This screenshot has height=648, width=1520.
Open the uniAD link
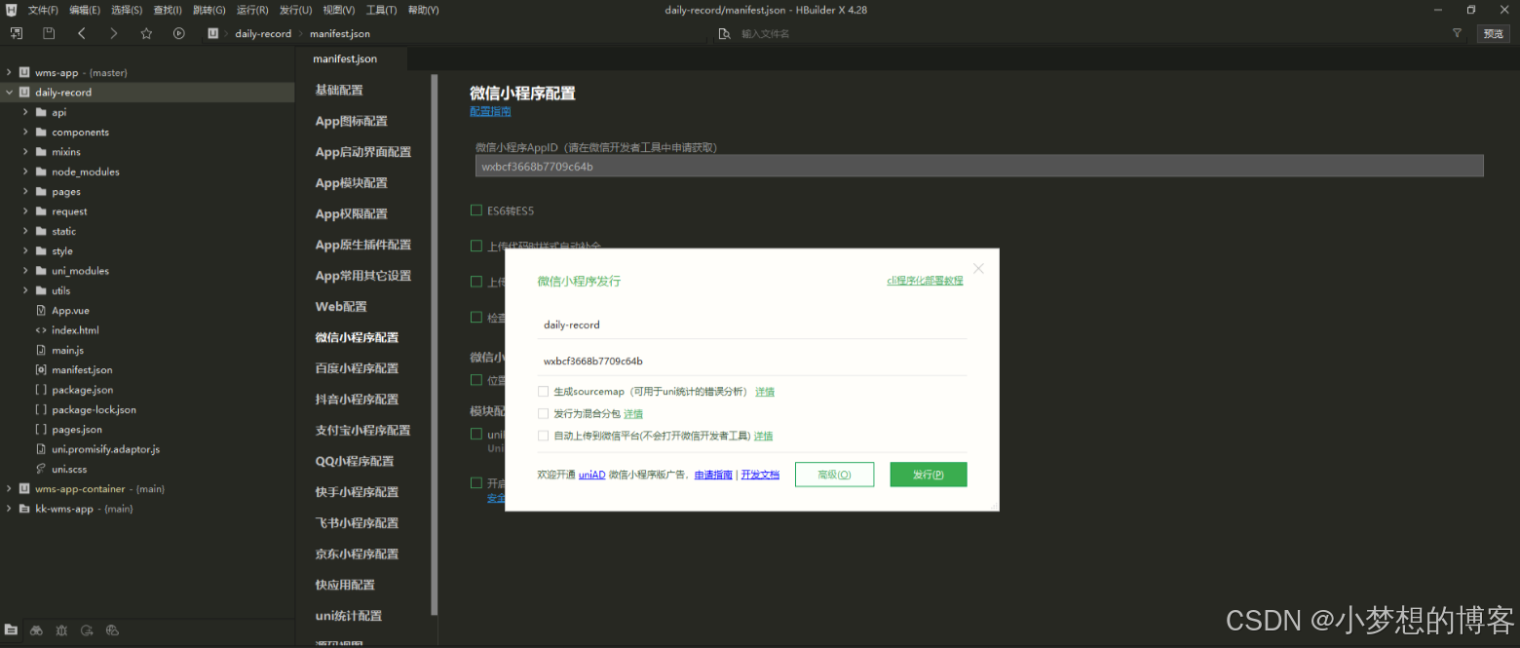point(592,476)
